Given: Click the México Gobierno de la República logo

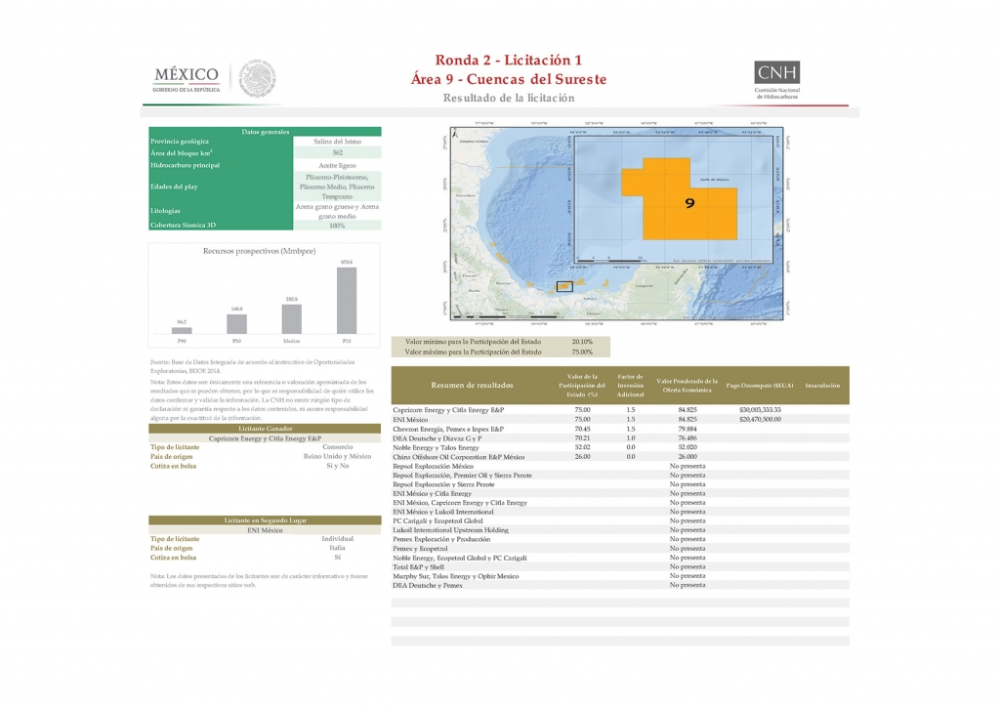Looking at the screenshot, I should pyautogui.click(x=187, y=80).
